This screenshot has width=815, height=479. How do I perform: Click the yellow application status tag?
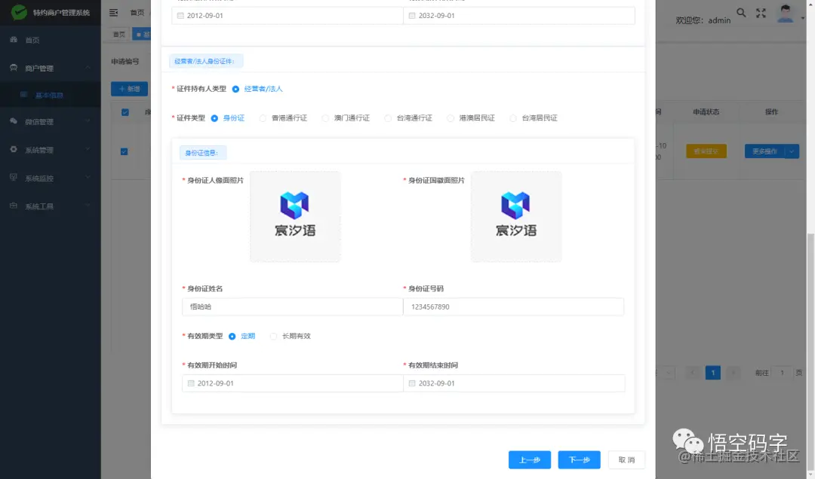pos(706,151)
